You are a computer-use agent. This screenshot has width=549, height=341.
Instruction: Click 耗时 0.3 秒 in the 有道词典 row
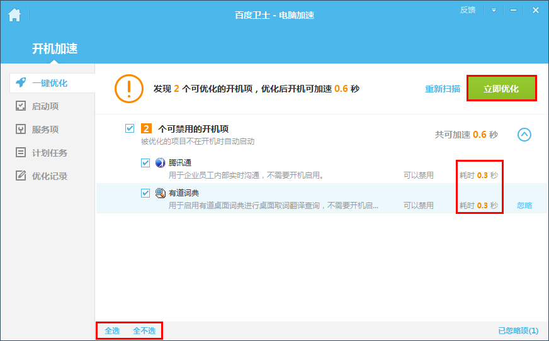pos(478,206)
